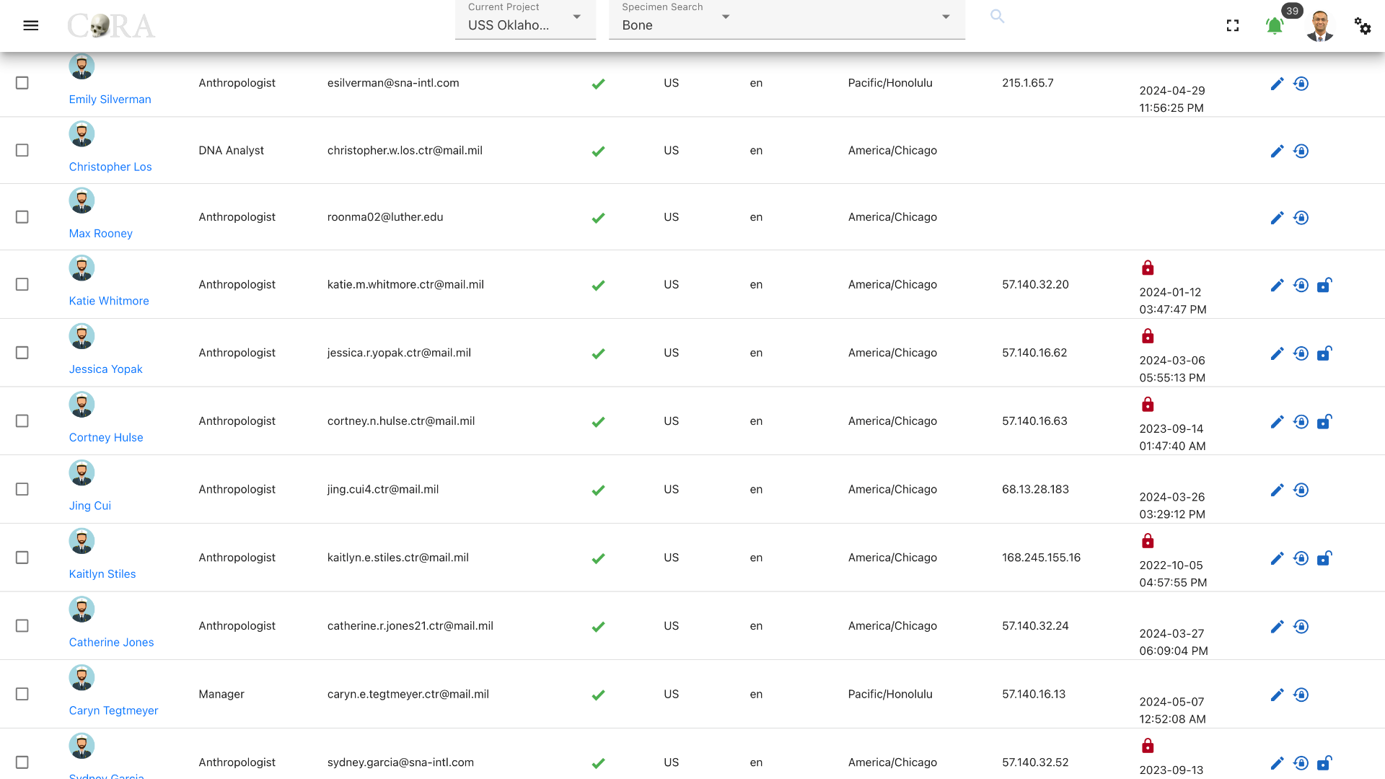Click email christopher.w.los.ctr@mail.mil
This screenshot has height=779, width=1385.
coord(405,150)
